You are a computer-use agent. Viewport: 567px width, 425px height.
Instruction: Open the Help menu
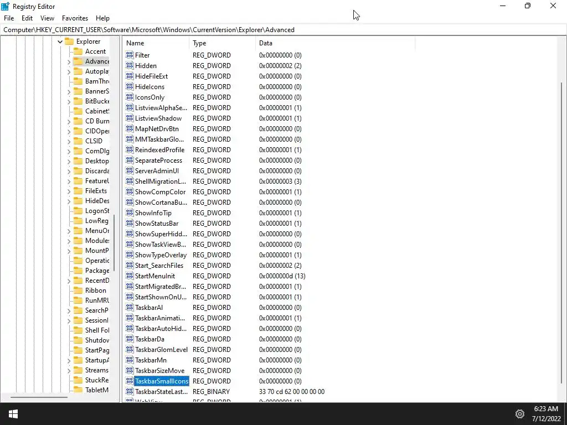[x=102, y=18]
